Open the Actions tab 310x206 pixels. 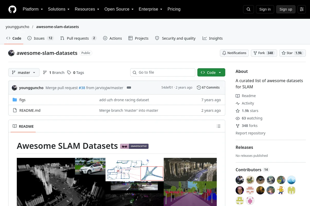[x=112, y=38]
